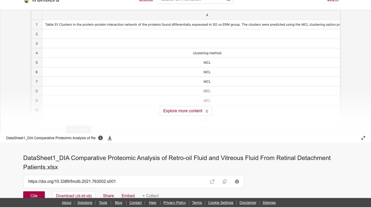Viewport: 371px width, 208px height.
Task: Go to the Sitemap link
Action: [x=269, y=203]
